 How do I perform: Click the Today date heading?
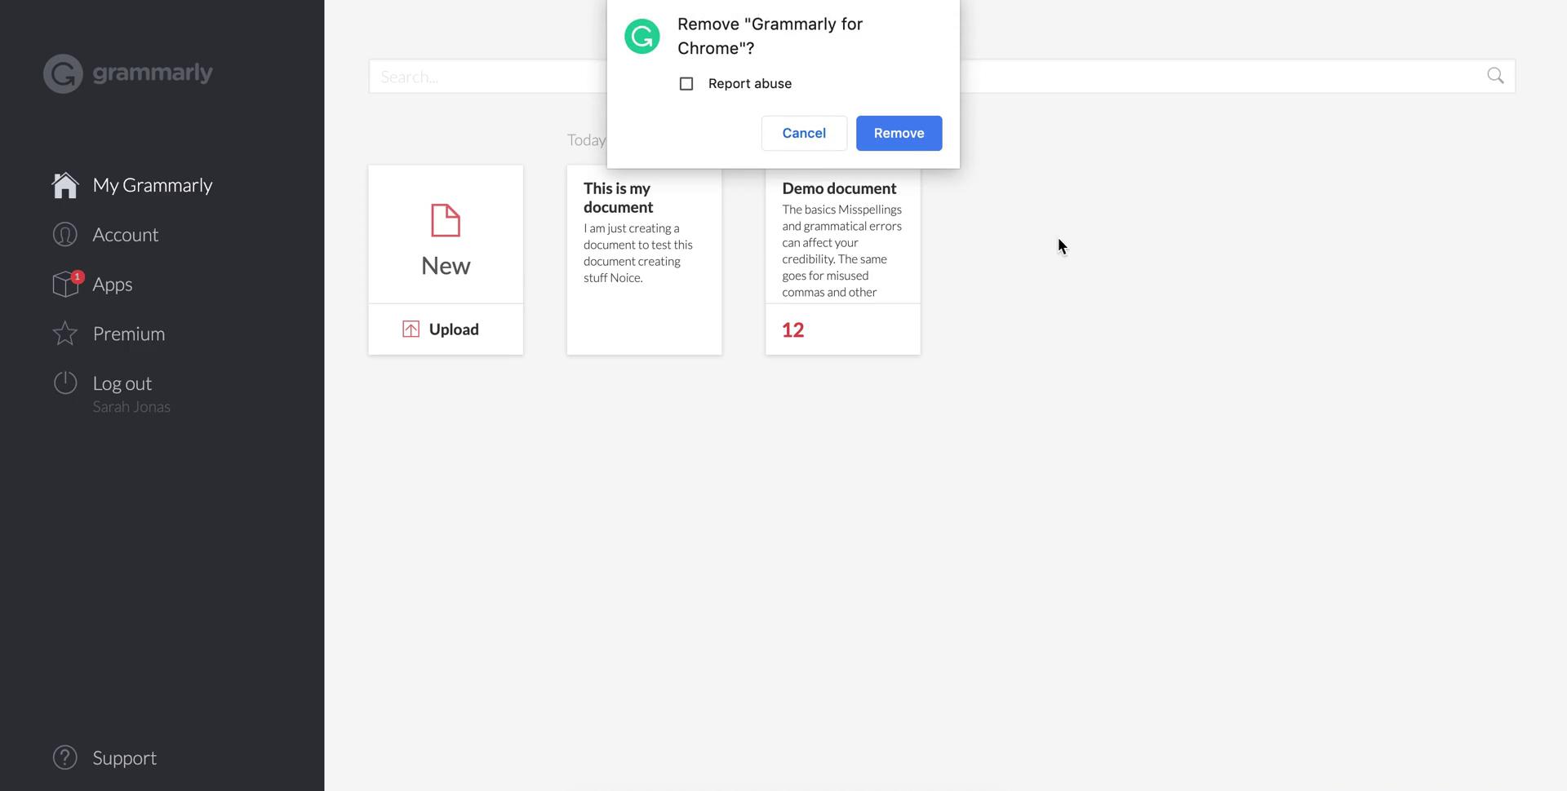[x=586, y=140]
